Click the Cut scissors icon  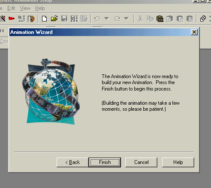click(x=141, y=18)
